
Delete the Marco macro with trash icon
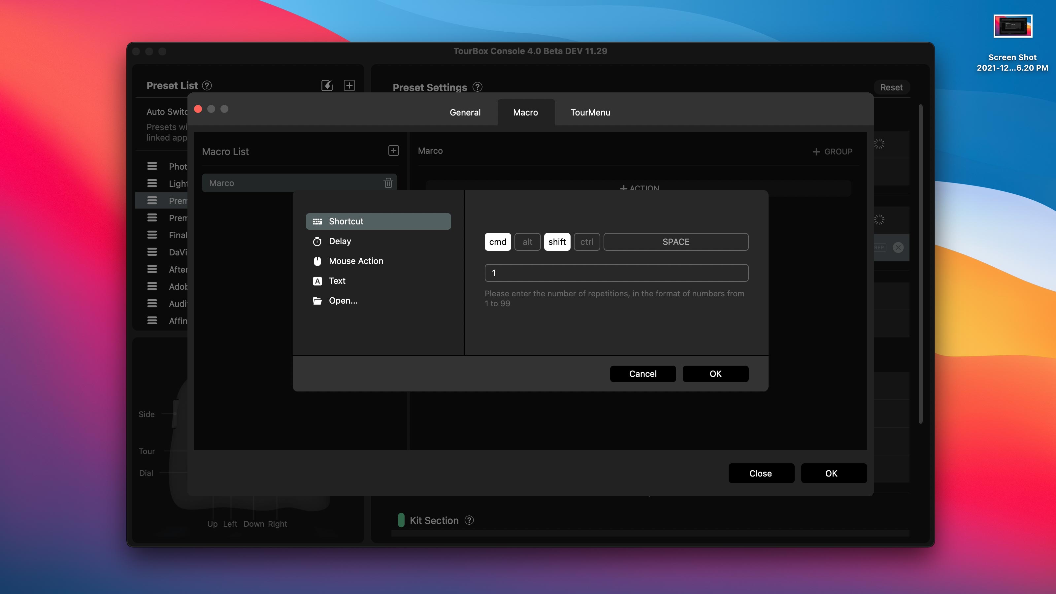point(388,183)
